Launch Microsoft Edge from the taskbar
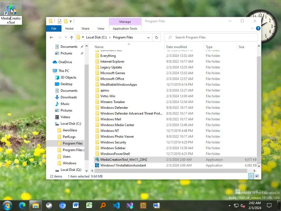281x211 pixels. pos(22,206)
